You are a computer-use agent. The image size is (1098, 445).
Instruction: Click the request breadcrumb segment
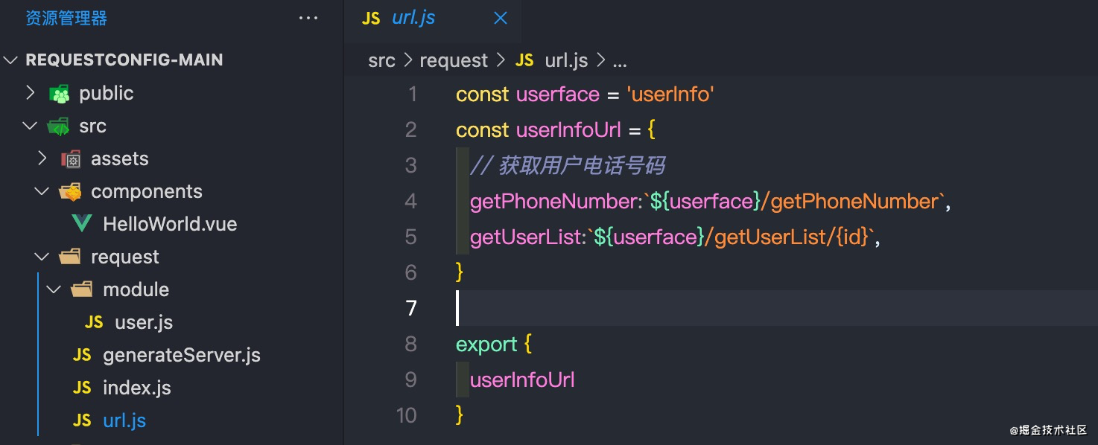(454, 60)
